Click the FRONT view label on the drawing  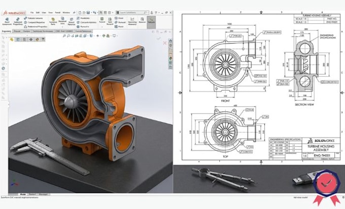click(225, 101)
